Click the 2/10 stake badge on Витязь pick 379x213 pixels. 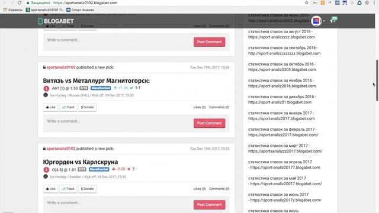point(83,88)
